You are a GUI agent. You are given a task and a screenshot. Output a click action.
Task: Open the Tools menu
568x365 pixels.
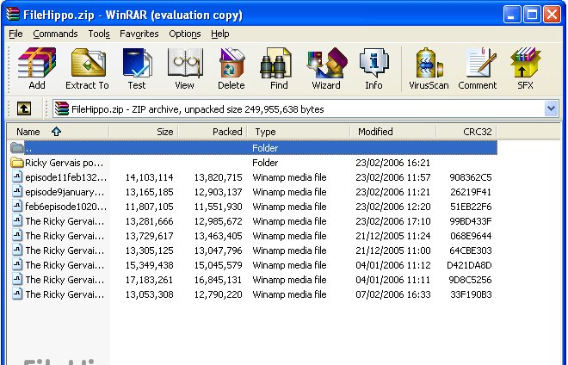click(x=99, y=34)
